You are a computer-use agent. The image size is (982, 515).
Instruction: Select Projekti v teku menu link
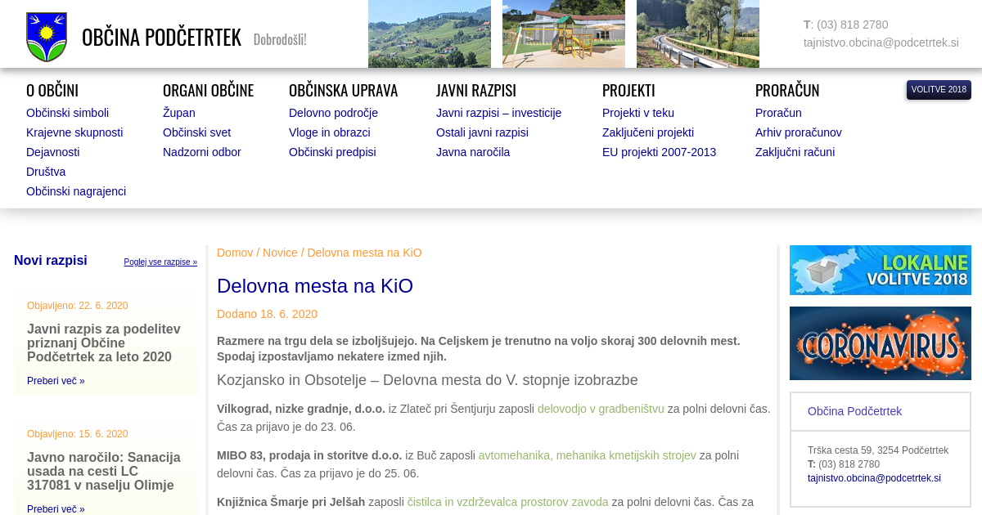click(x=637, y=113)
